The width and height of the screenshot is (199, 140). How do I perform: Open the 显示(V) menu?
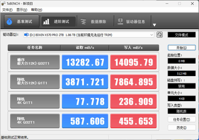point(22,10)
